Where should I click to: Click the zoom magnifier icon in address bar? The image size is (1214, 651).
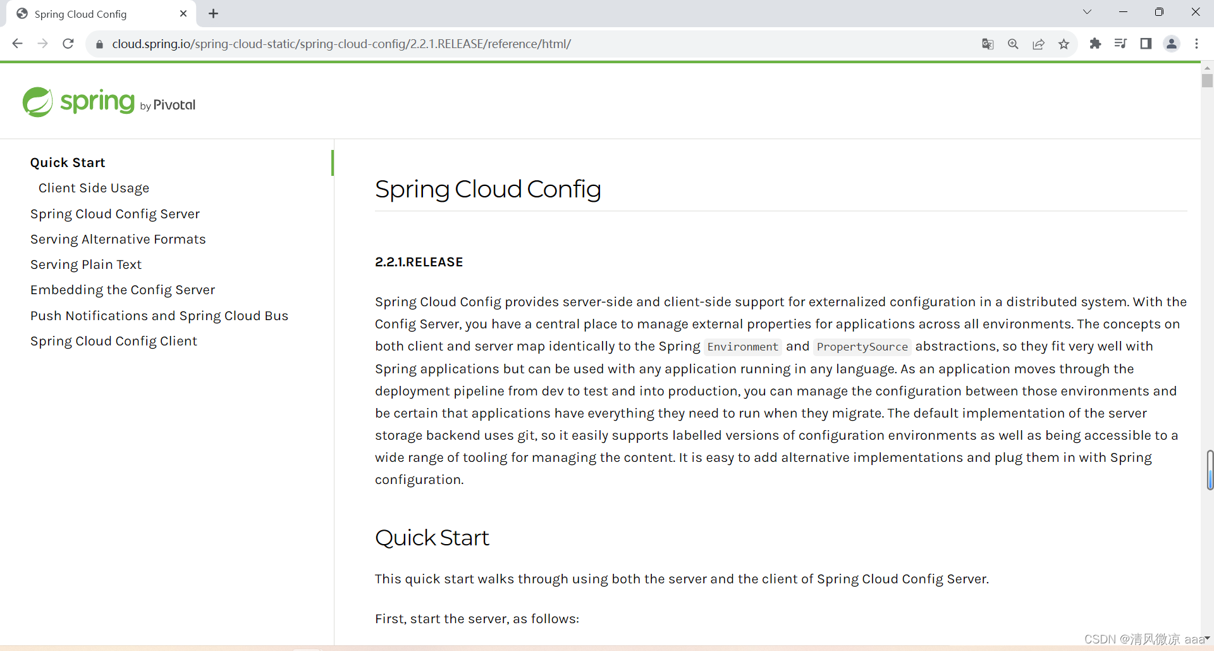tap(1013, 44)
